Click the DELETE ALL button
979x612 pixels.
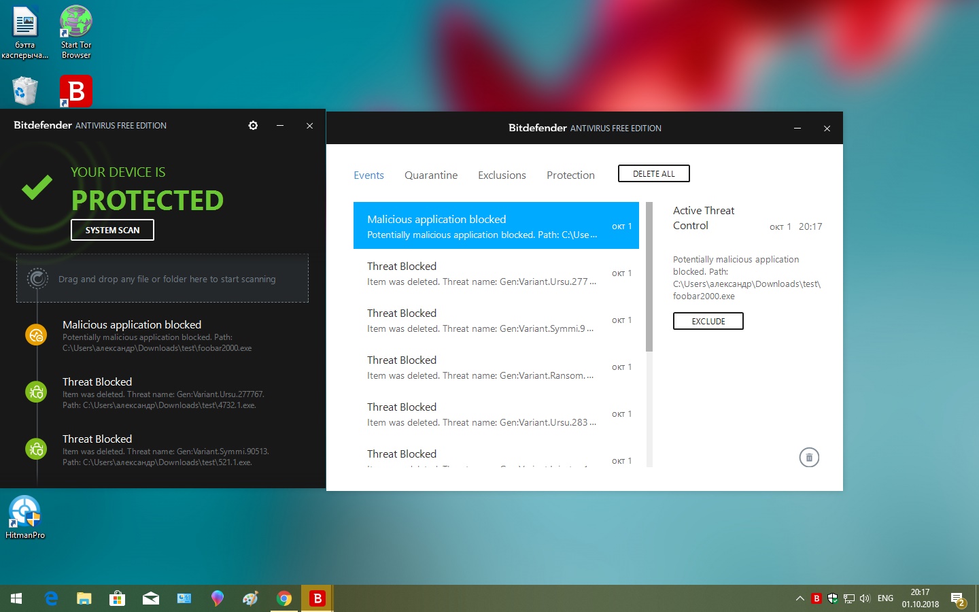coord(653,174)
